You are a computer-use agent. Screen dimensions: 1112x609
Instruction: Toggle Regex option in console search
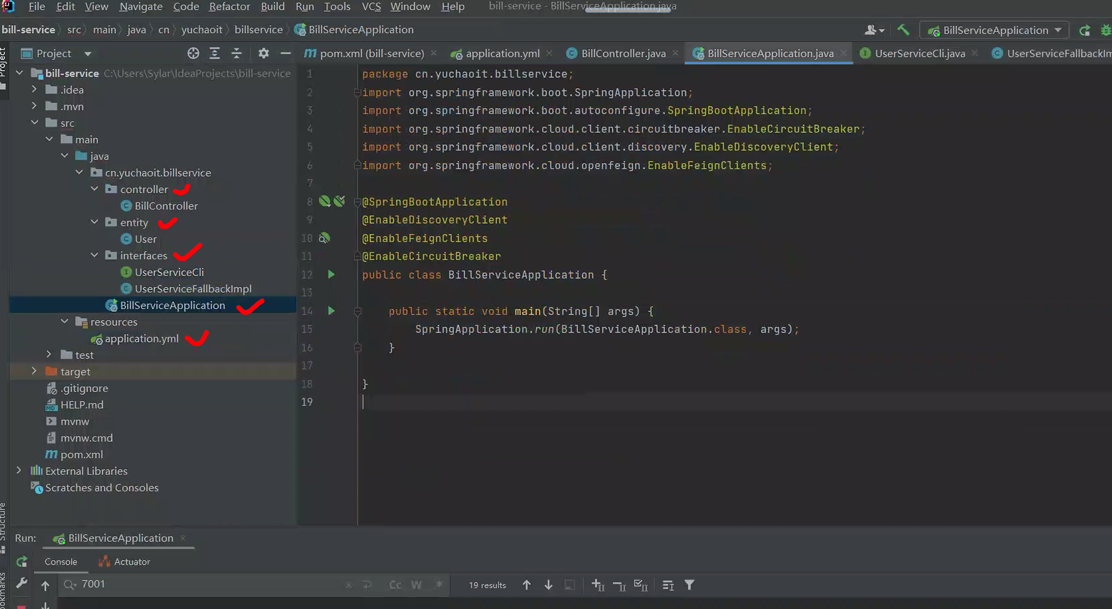coord(438,585)
